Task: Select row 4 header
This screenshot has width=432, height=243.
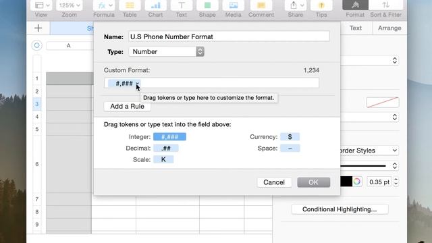Action: [37, 117]
